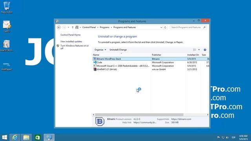Open Action Center flag tray icon
Viewport: 251px width, 141px height.
click(218, 137)
